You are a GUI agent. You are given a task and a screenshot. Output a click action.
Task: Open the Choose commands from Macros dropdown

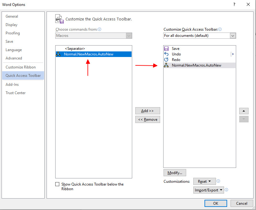click(x=93, y=36)
